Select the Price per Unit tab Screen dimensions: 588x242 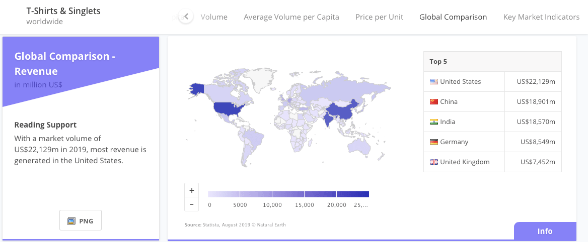379,17
